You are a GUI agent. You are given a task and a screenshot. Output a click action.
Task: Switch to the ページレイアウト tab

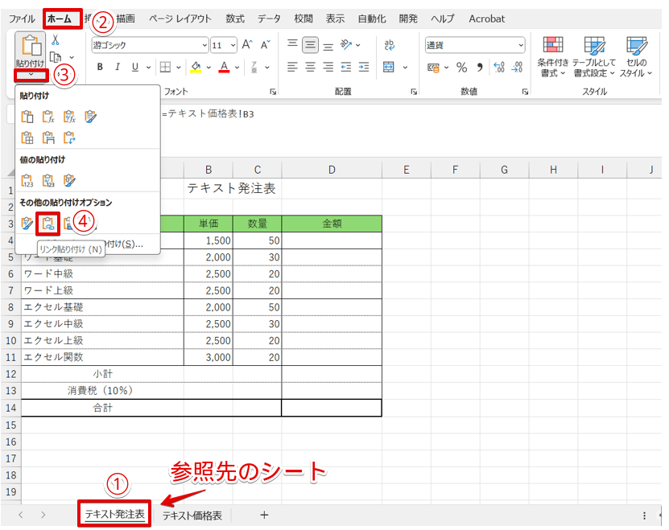180,18
